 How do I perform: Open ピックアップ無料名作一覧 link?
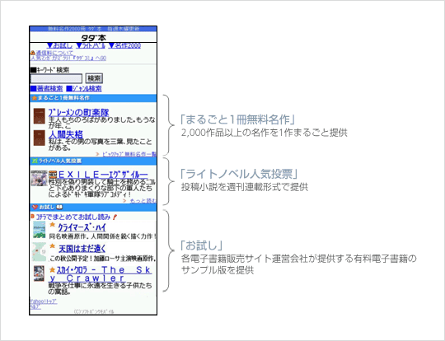click(129, 154)
